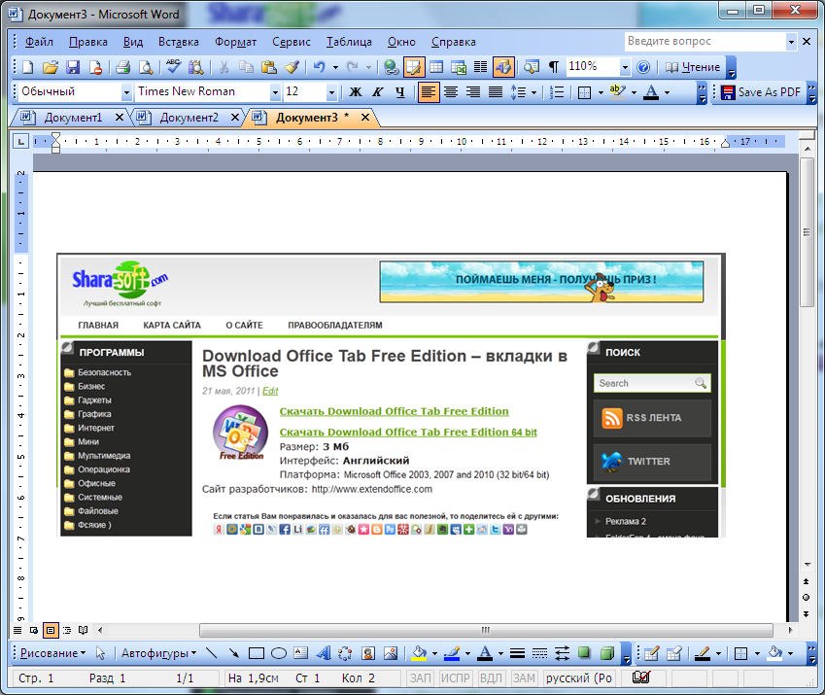This screenshot has height=695, width=825.
Task: Click the ПРАВООБЛАДАТЕЛЯМ text in the picture
Action: (334, 325)
